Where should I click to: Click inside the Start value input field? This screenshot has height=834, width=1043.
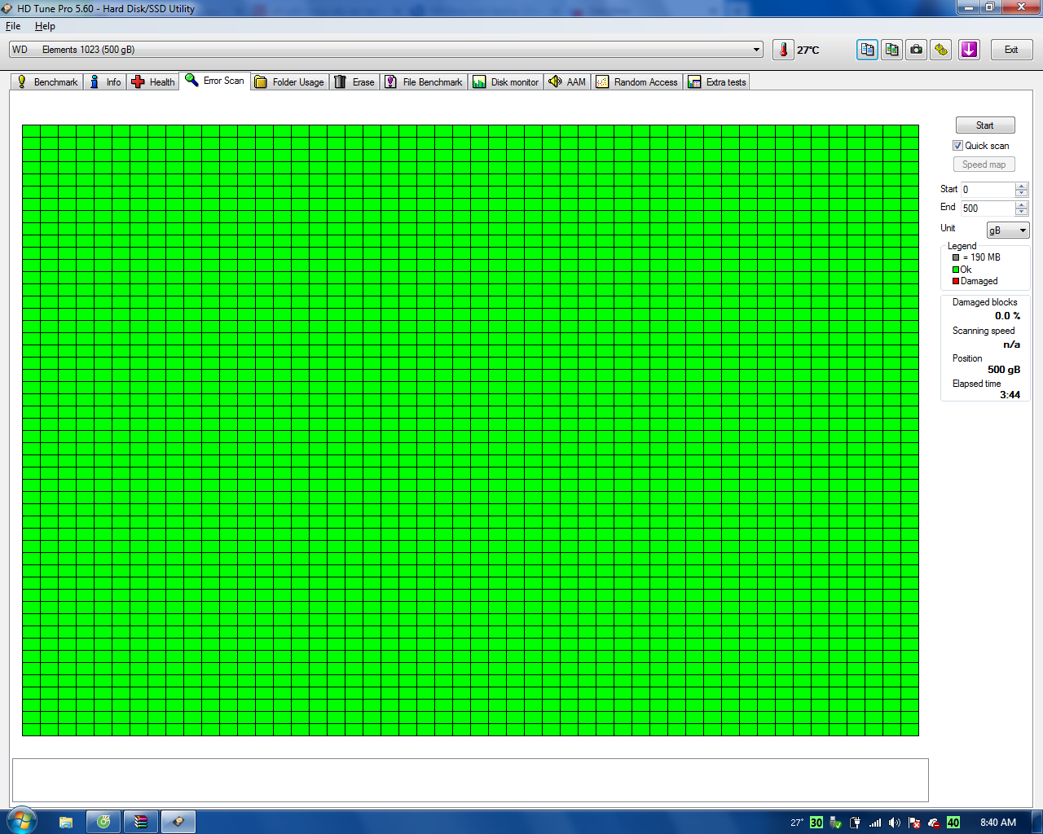[x=986, y=189]
